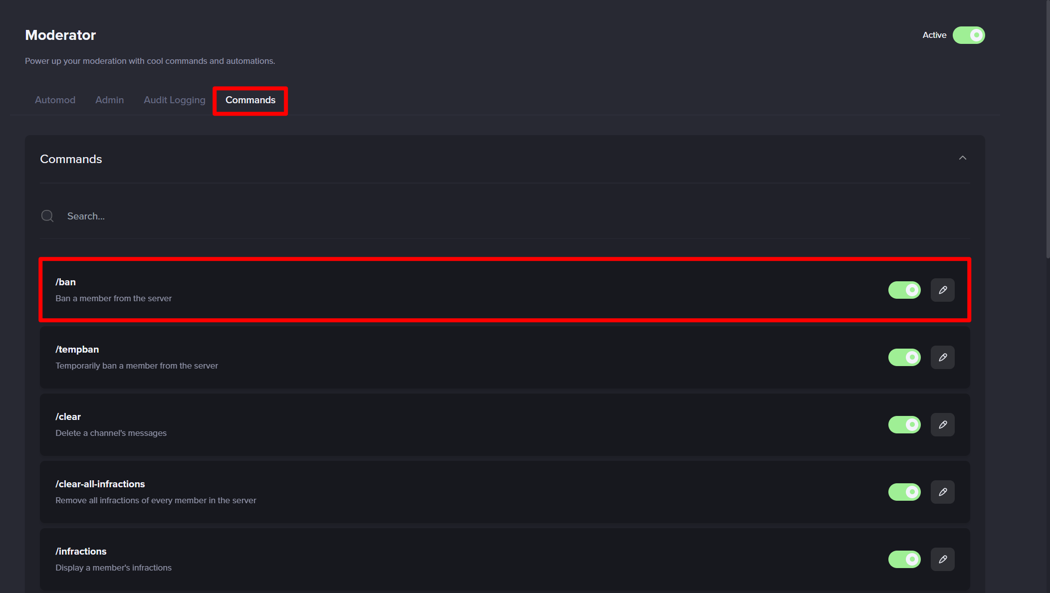The width and height of the screenshot is (1050, 593).
Task: Click the edit icon for /tempban command
Action: point(943,357)
